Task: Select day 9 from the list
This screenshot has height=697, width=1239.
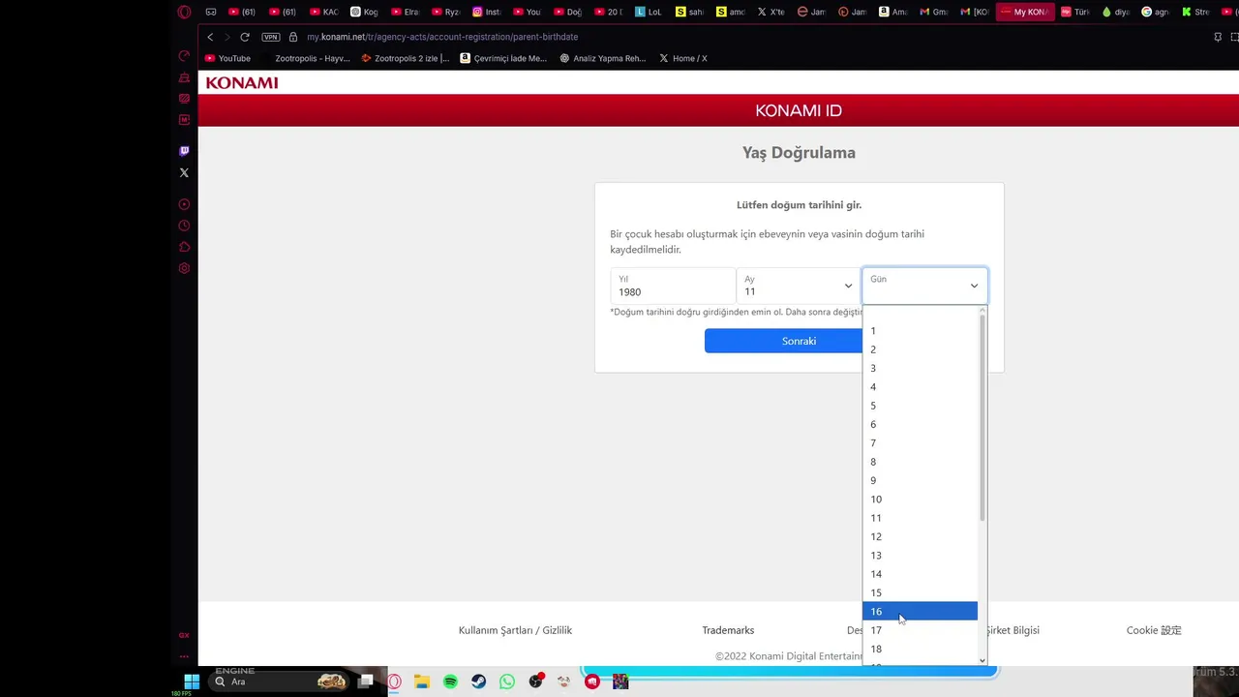Action: (x=920, y=480)
